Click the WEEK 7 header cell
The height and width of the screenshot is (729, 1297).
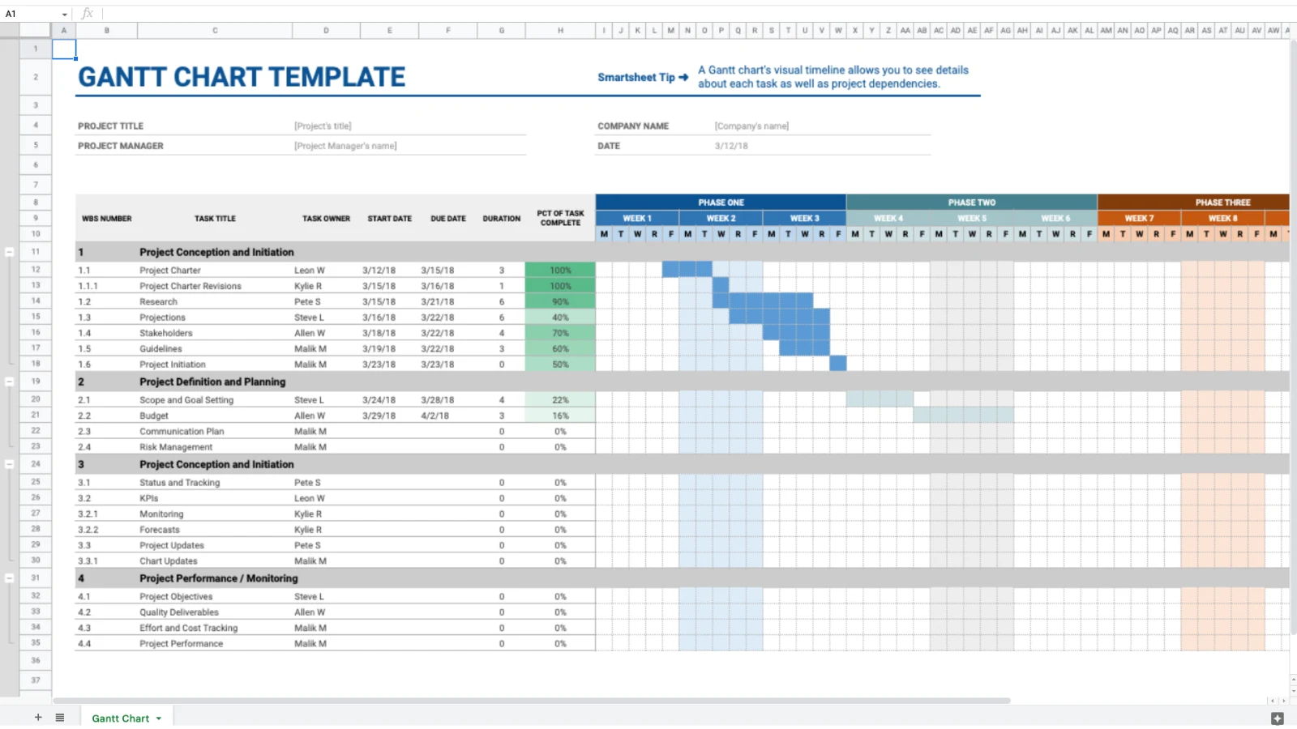(1139, 219)
